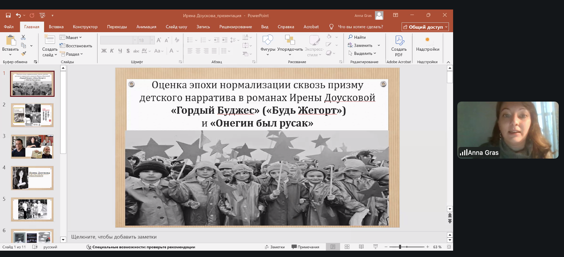The height and width of the screenshot is (257, 564).
Task: Switch to Slide Sorter view icon
Action: click(347, 247)
